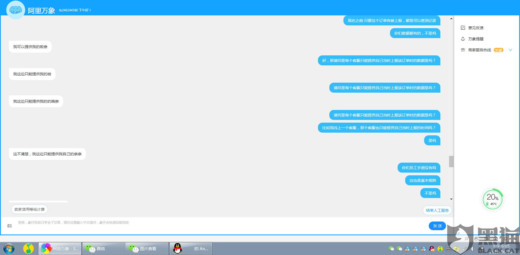Click the bell icon beside 万象提醒

click(x=463, y=39)
